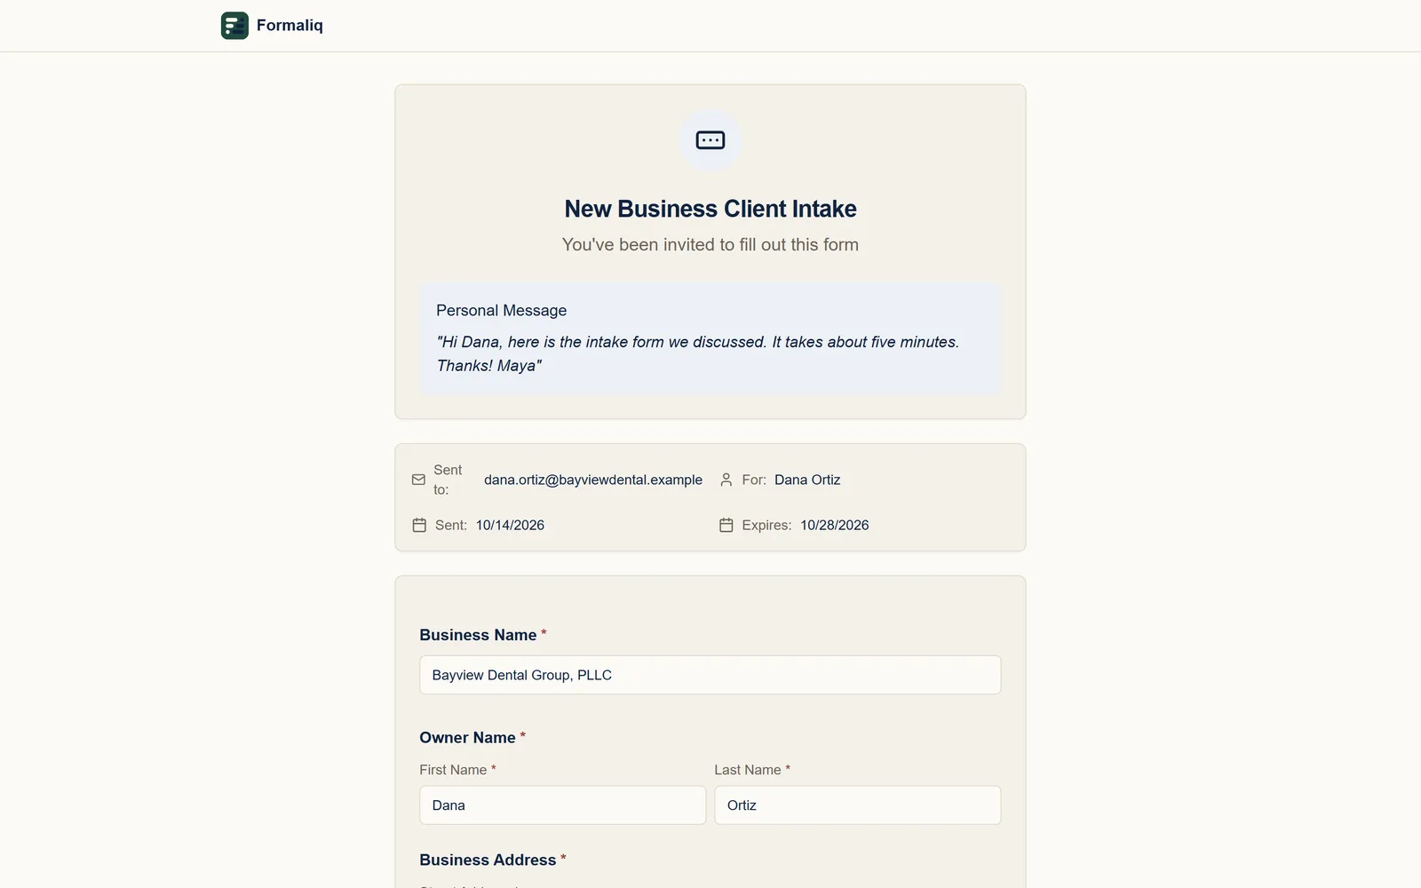
Task: Select the recipient name Dana Ortiz
Action: (x=807, y=480)
